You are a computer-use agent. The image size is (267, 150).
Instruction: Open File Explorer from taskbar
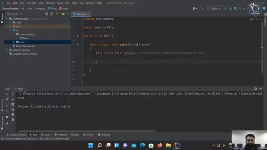coord(168,145)
